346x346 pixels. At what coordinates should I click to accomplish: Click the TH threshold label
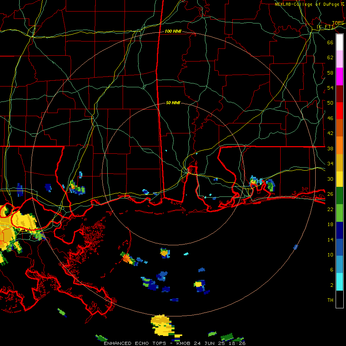click(330, 300)
